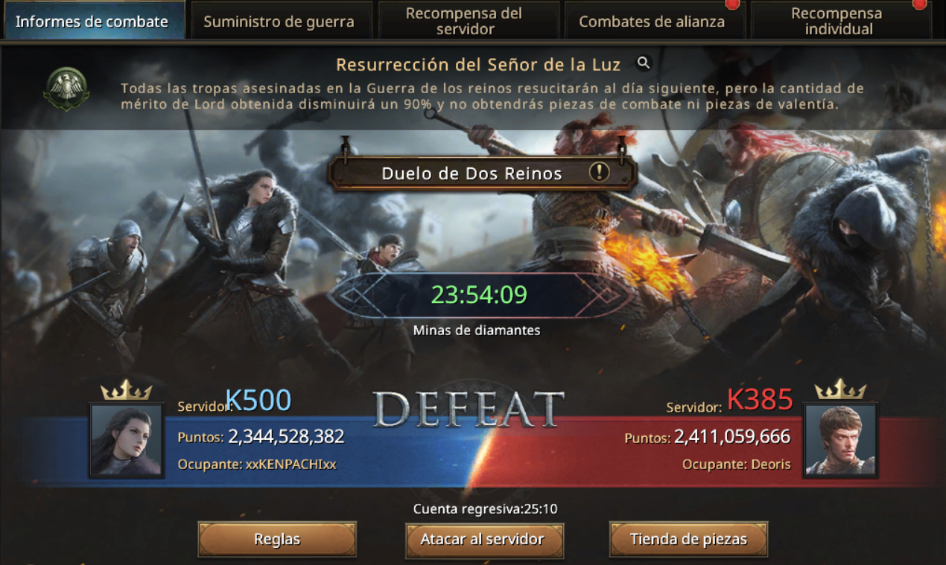
Task: Open the Informes de combate tab
Action: 92,21
